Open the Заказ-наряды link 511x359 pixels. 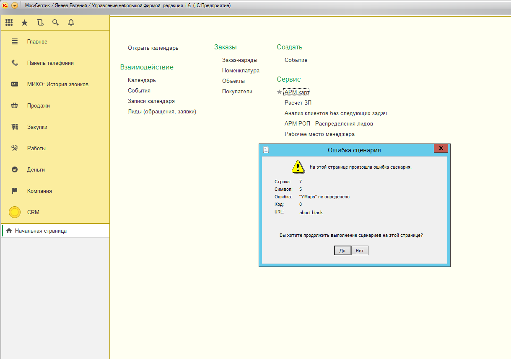click(x=239, y=60)
